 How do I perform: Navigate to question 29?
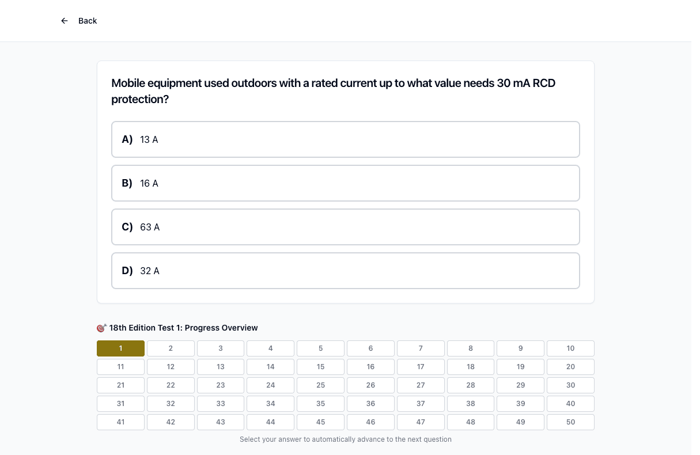click(x=521, y=385)
